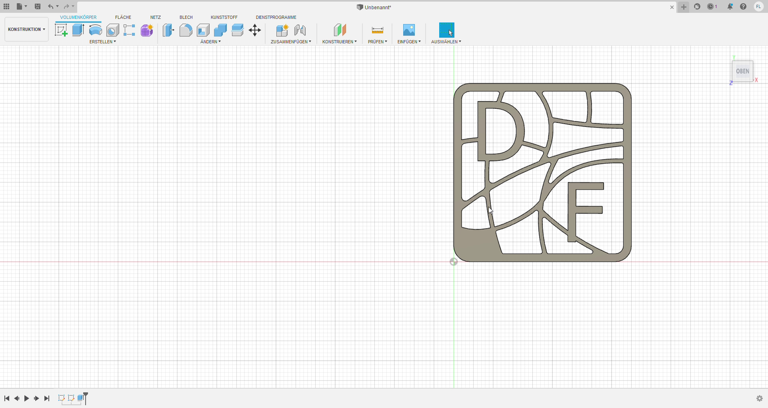The height and width of the screenshot is (408, 768).
Task: Click the Shell tool icon
Action: 203,30
